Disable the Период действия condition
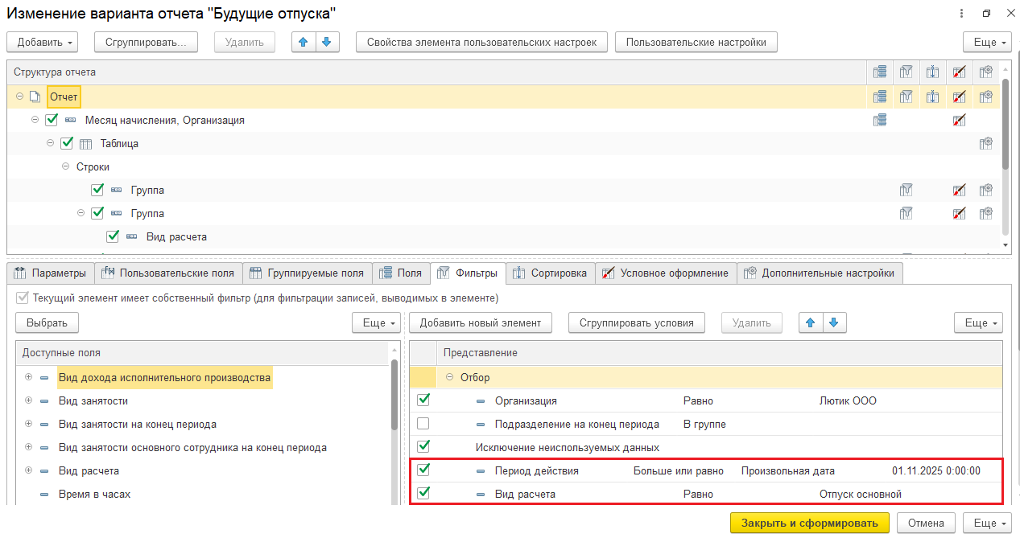The height and width of the screenshot is (542, 1020). 423,470
